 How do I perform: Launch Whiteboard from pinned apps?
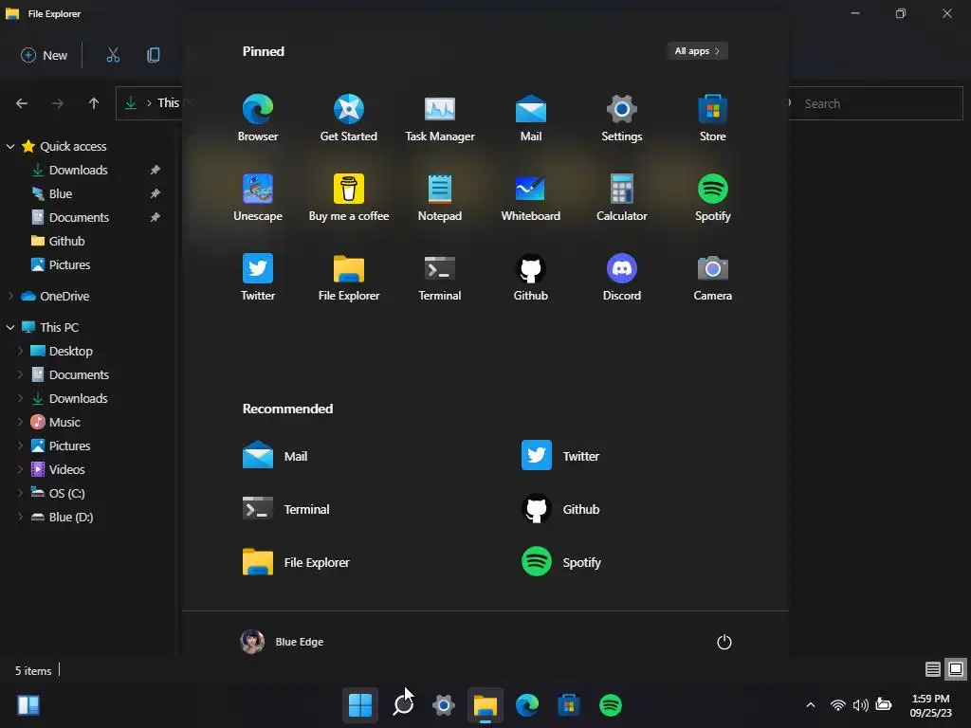[x=531, y=198]
